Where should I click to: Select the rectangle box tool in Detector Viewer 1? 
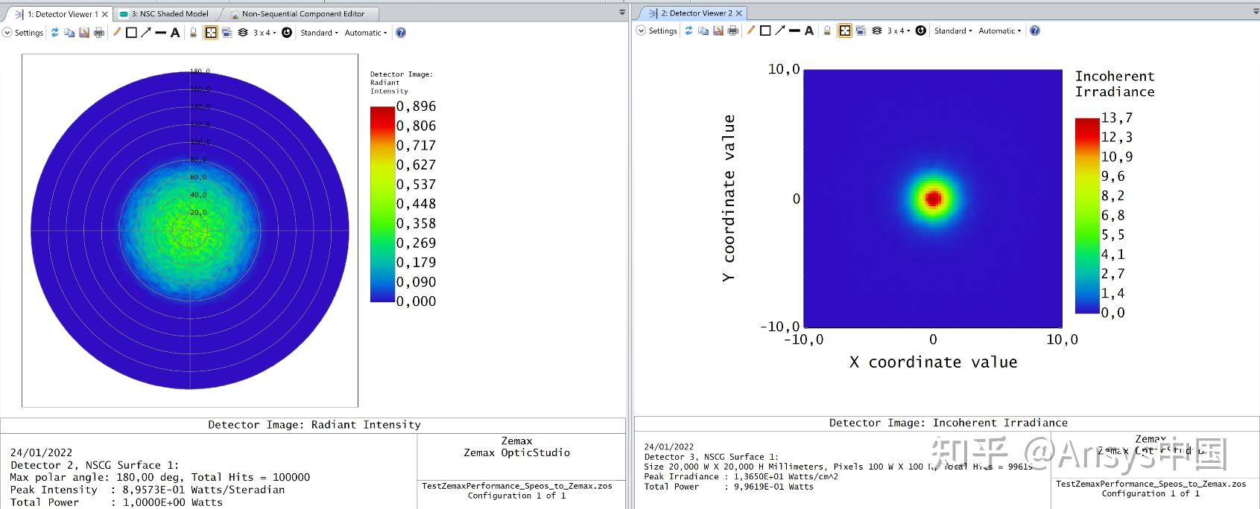[131, 33]
